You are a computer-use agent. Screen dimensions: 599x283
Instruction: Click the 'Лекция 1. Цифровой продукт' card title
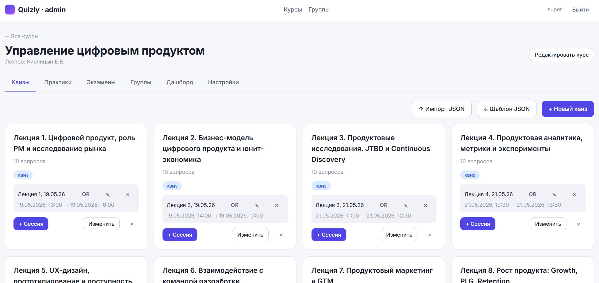click(x=74, y=143)
